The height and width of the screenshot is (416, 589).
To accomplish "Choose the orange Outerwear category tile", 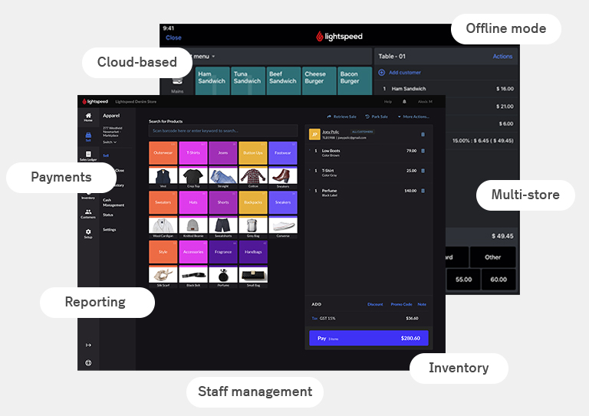I will coord(163,153).
